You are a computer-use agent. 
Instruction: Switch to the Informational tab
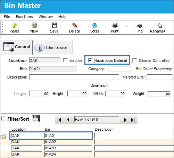53,47
